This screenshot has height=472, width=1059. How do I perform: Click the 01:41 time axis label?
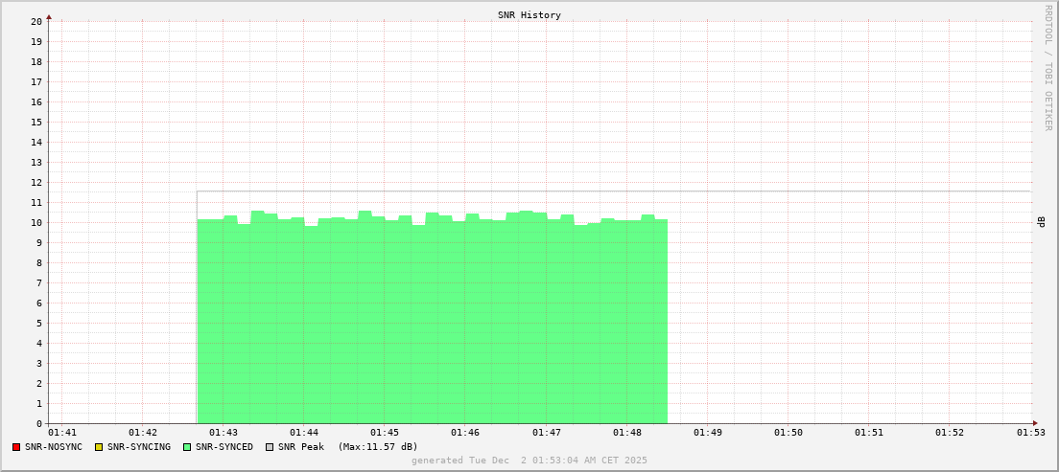(x=61, y=434)
